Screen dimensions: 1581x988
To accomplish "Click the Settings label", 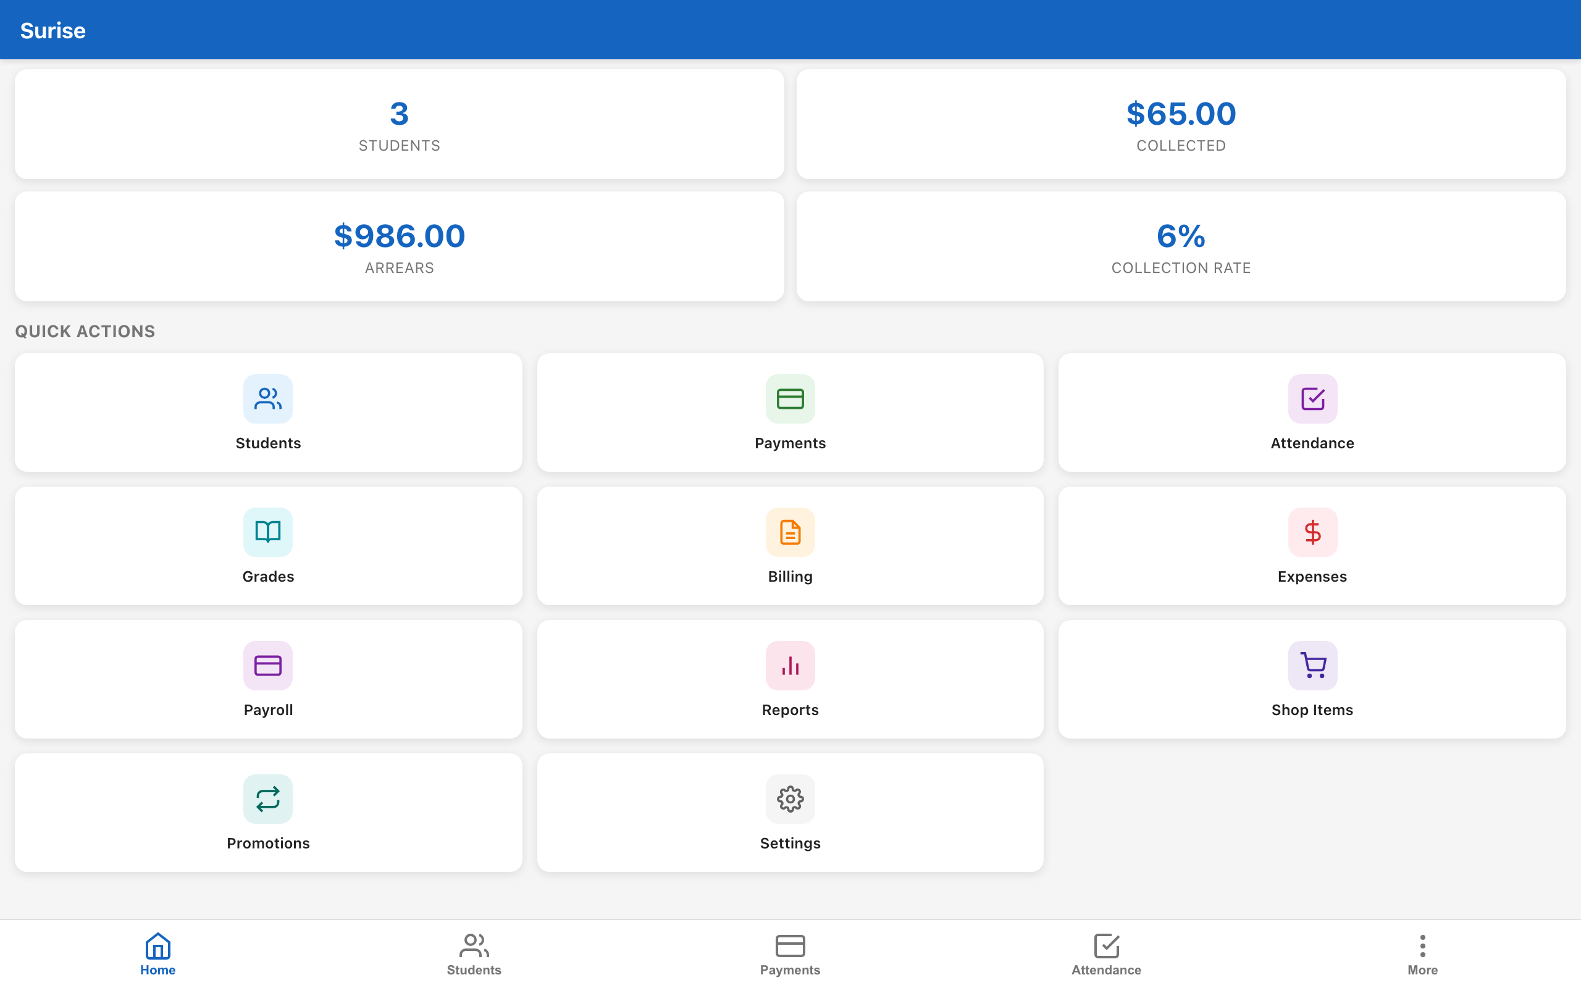I will (790, 843).
